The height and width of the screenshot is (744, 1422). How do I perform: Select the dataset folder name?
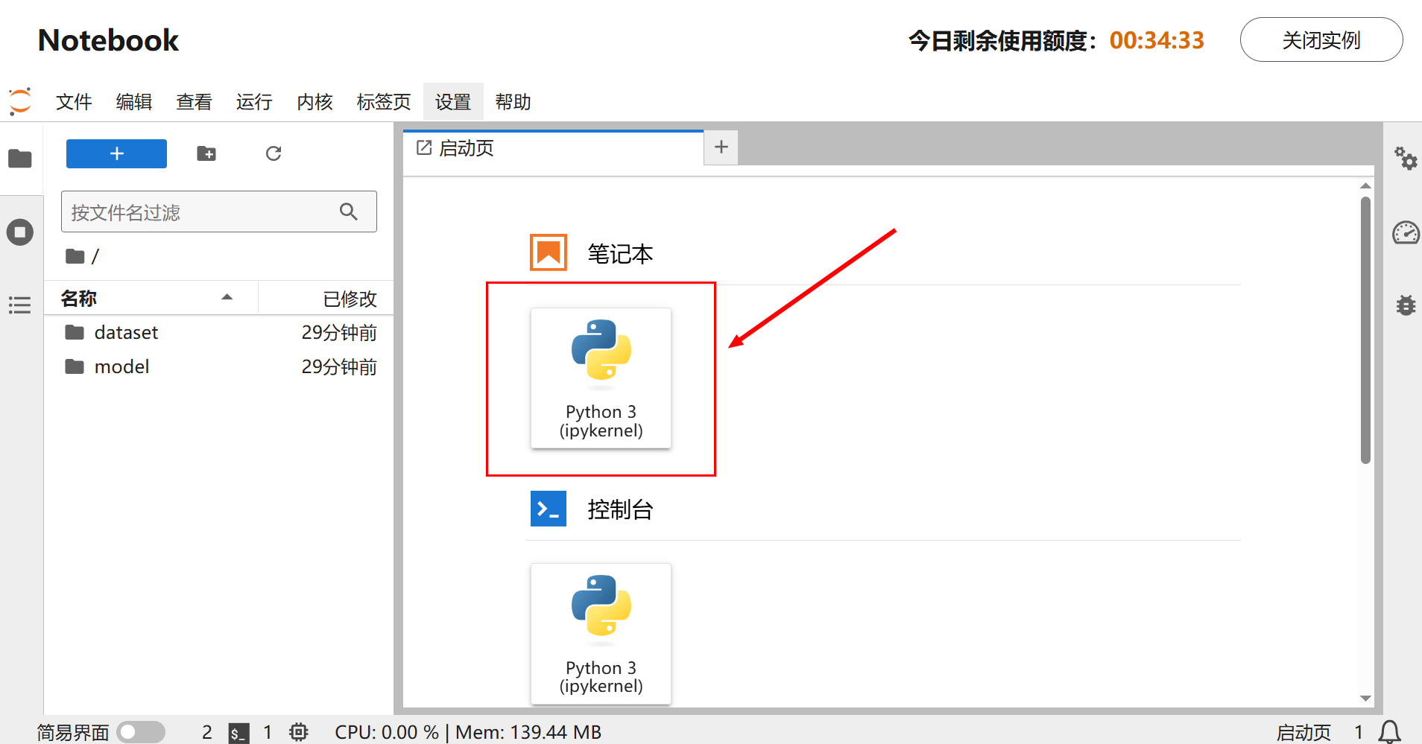click(x=126, y=332)
